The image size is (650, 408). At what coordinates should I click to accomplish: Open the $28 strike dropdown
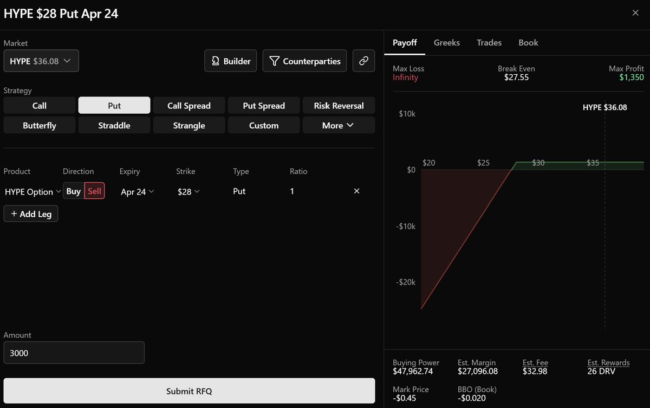coord(188,191)
